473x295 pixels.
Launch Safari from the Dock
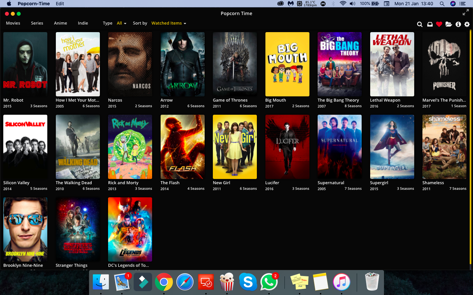click(x=185, y=282)
